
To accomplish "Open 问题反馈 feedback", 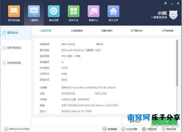I will pyautogui.click(x=149, y=129).
